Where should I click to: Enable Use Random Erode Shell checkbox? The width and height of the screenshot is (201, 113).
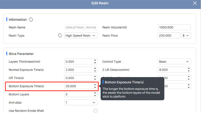(95, 110)
